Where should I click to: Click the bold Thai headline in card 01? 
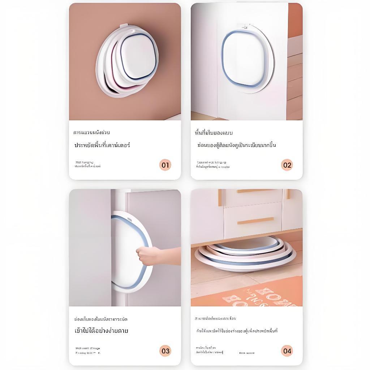(x=102, y=145)
